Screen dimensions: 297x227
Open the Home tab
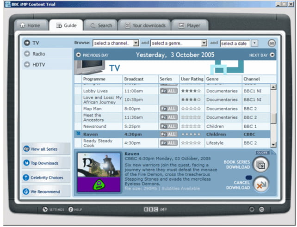(31, 25)
